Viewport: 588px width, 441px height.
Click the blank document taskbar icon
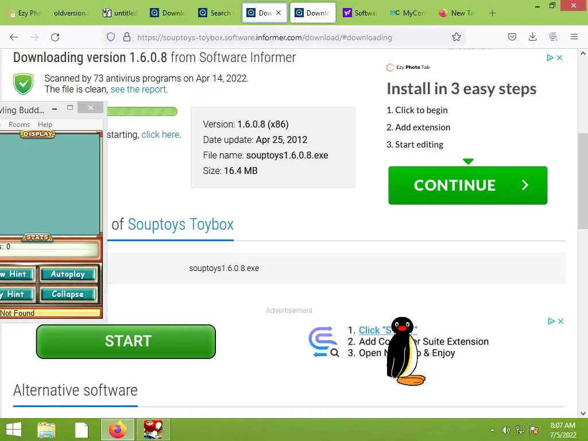tap(82, 430)
